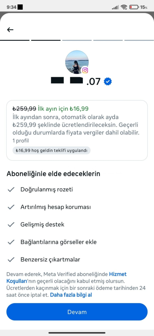Tap the checkmark beside Benzersiz çıkartmalar
Image resolution: width=154 pixels, height=336 pixels.
pos(11,260)
